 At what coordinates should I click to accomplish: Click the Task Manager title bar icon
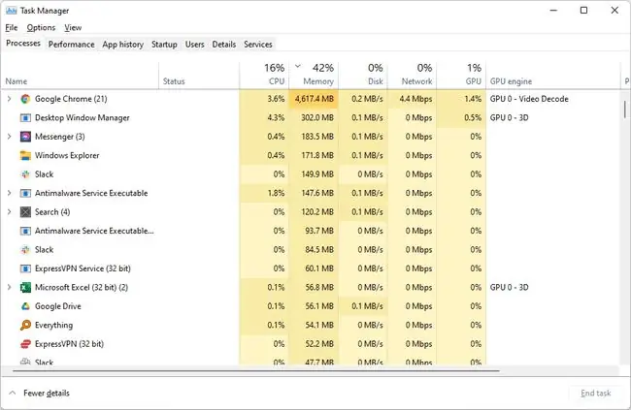(x=12, y=11)
